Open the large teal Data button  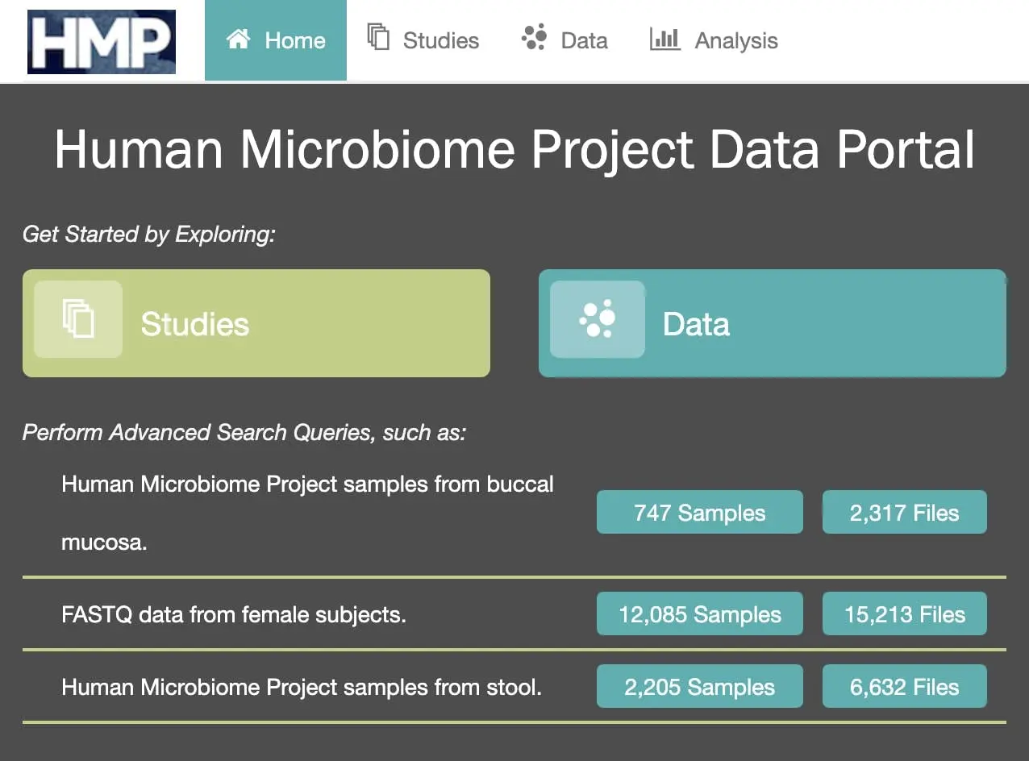pos(773,323)
